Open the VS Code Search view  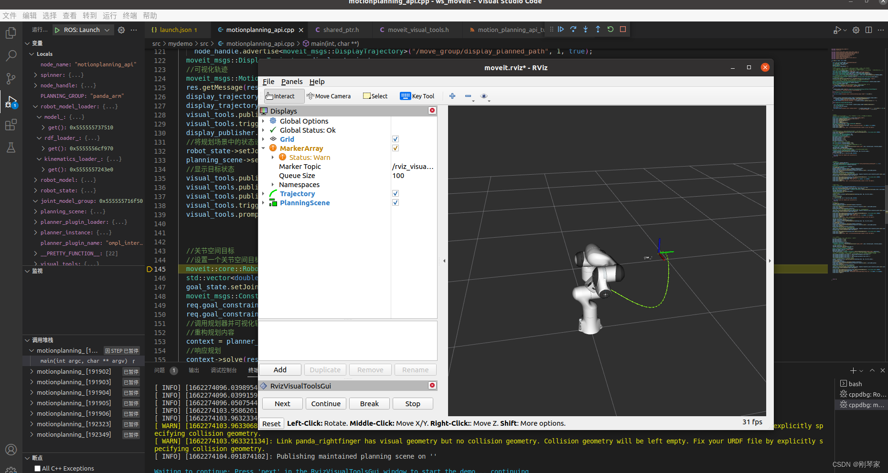coord(11,56)
